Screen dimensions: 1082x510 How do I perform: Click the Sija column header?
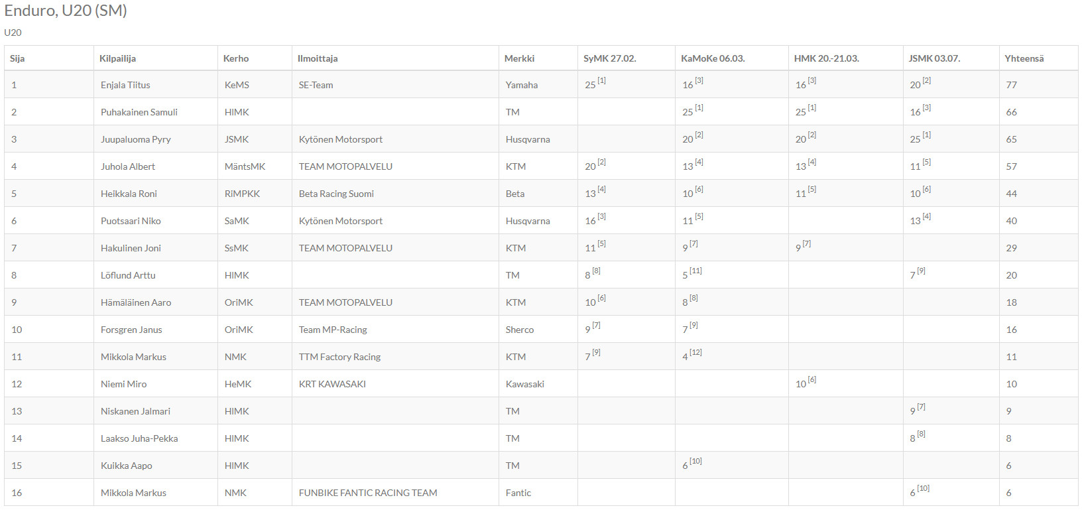tap(17, 58)
